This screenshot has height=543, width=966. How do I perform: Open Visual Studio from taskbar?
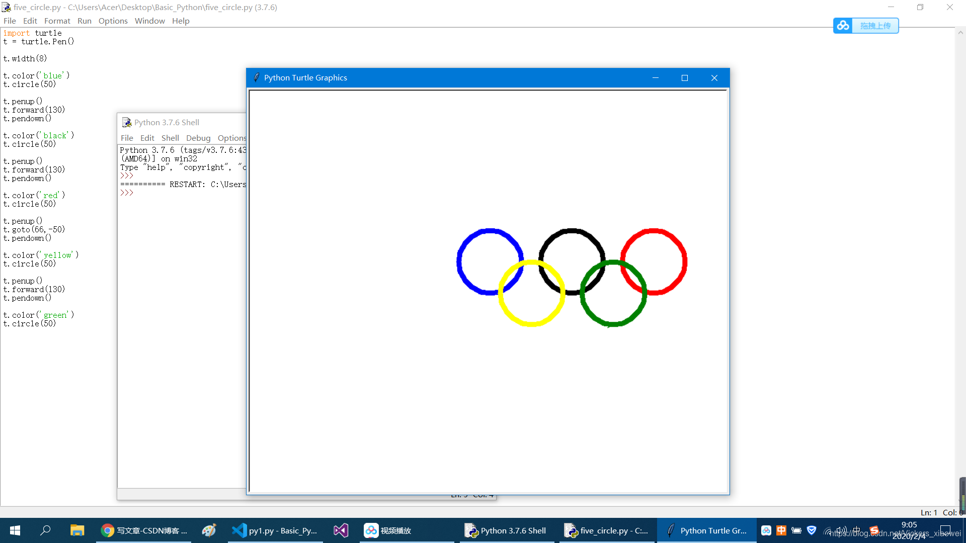tap(341, 530)
